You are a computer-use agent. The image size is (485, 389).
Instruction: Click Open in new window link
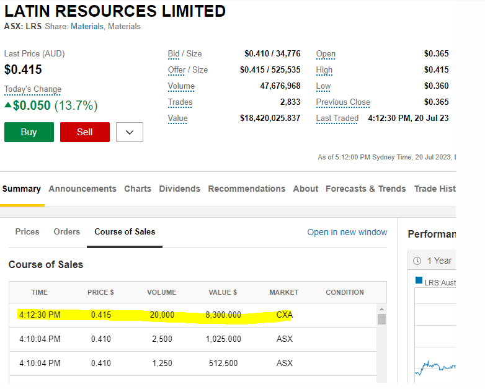[347, 232]
